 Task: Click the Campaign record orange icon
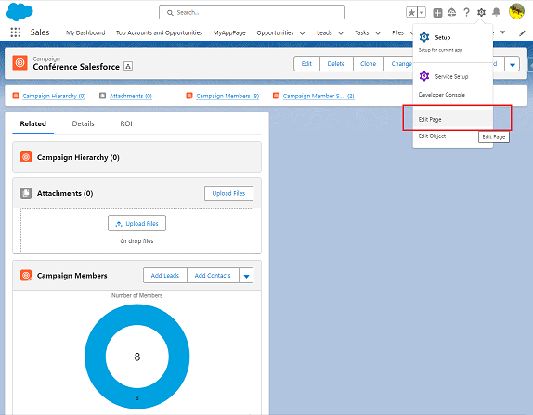19,62
